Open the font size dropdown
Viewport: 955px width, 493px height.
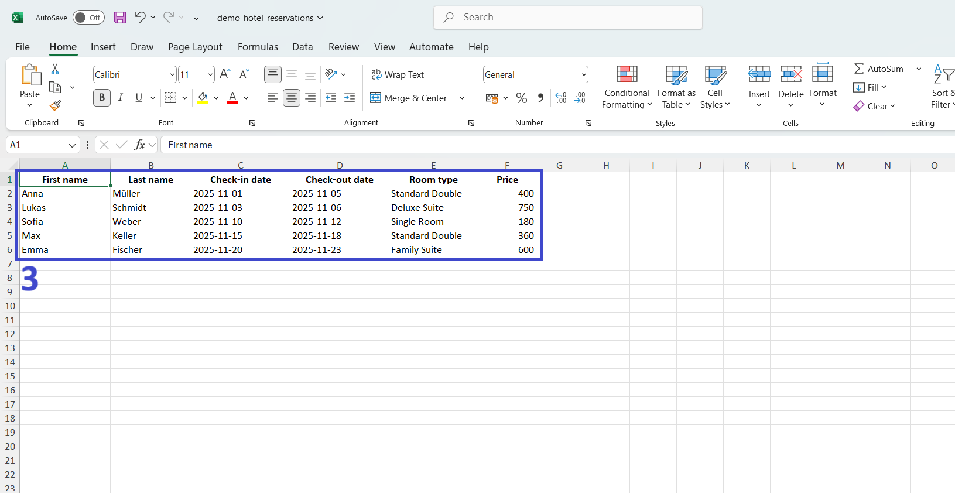pyautogui.click(x=210, y=74)
